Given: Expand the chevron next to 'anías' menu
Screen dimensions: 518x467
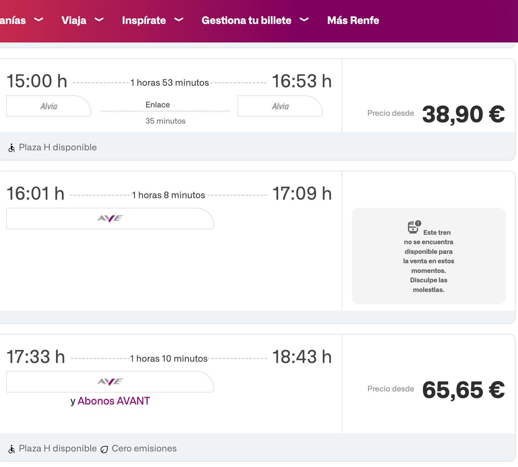Looking at the screenshot, I should tap(39, 20).
